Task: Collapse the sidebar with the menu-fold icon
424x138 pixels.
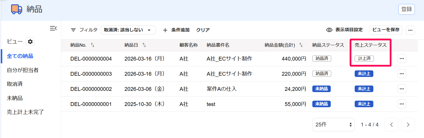Action: (x=53, y=28)
